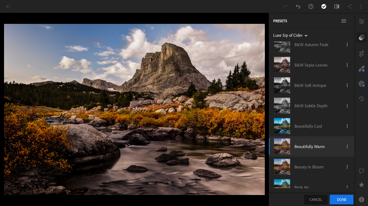Click the Beauty In Bloom preset thumbnail
The width and height of the screenshot is (368, 206).
(x=282, y=167)
